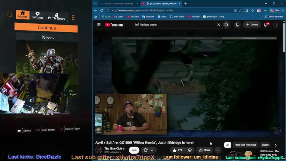Viewport: 286px width, 161px height.
Task: Close the YouTube April x Spitfire tab
Action: click(179, 3)
